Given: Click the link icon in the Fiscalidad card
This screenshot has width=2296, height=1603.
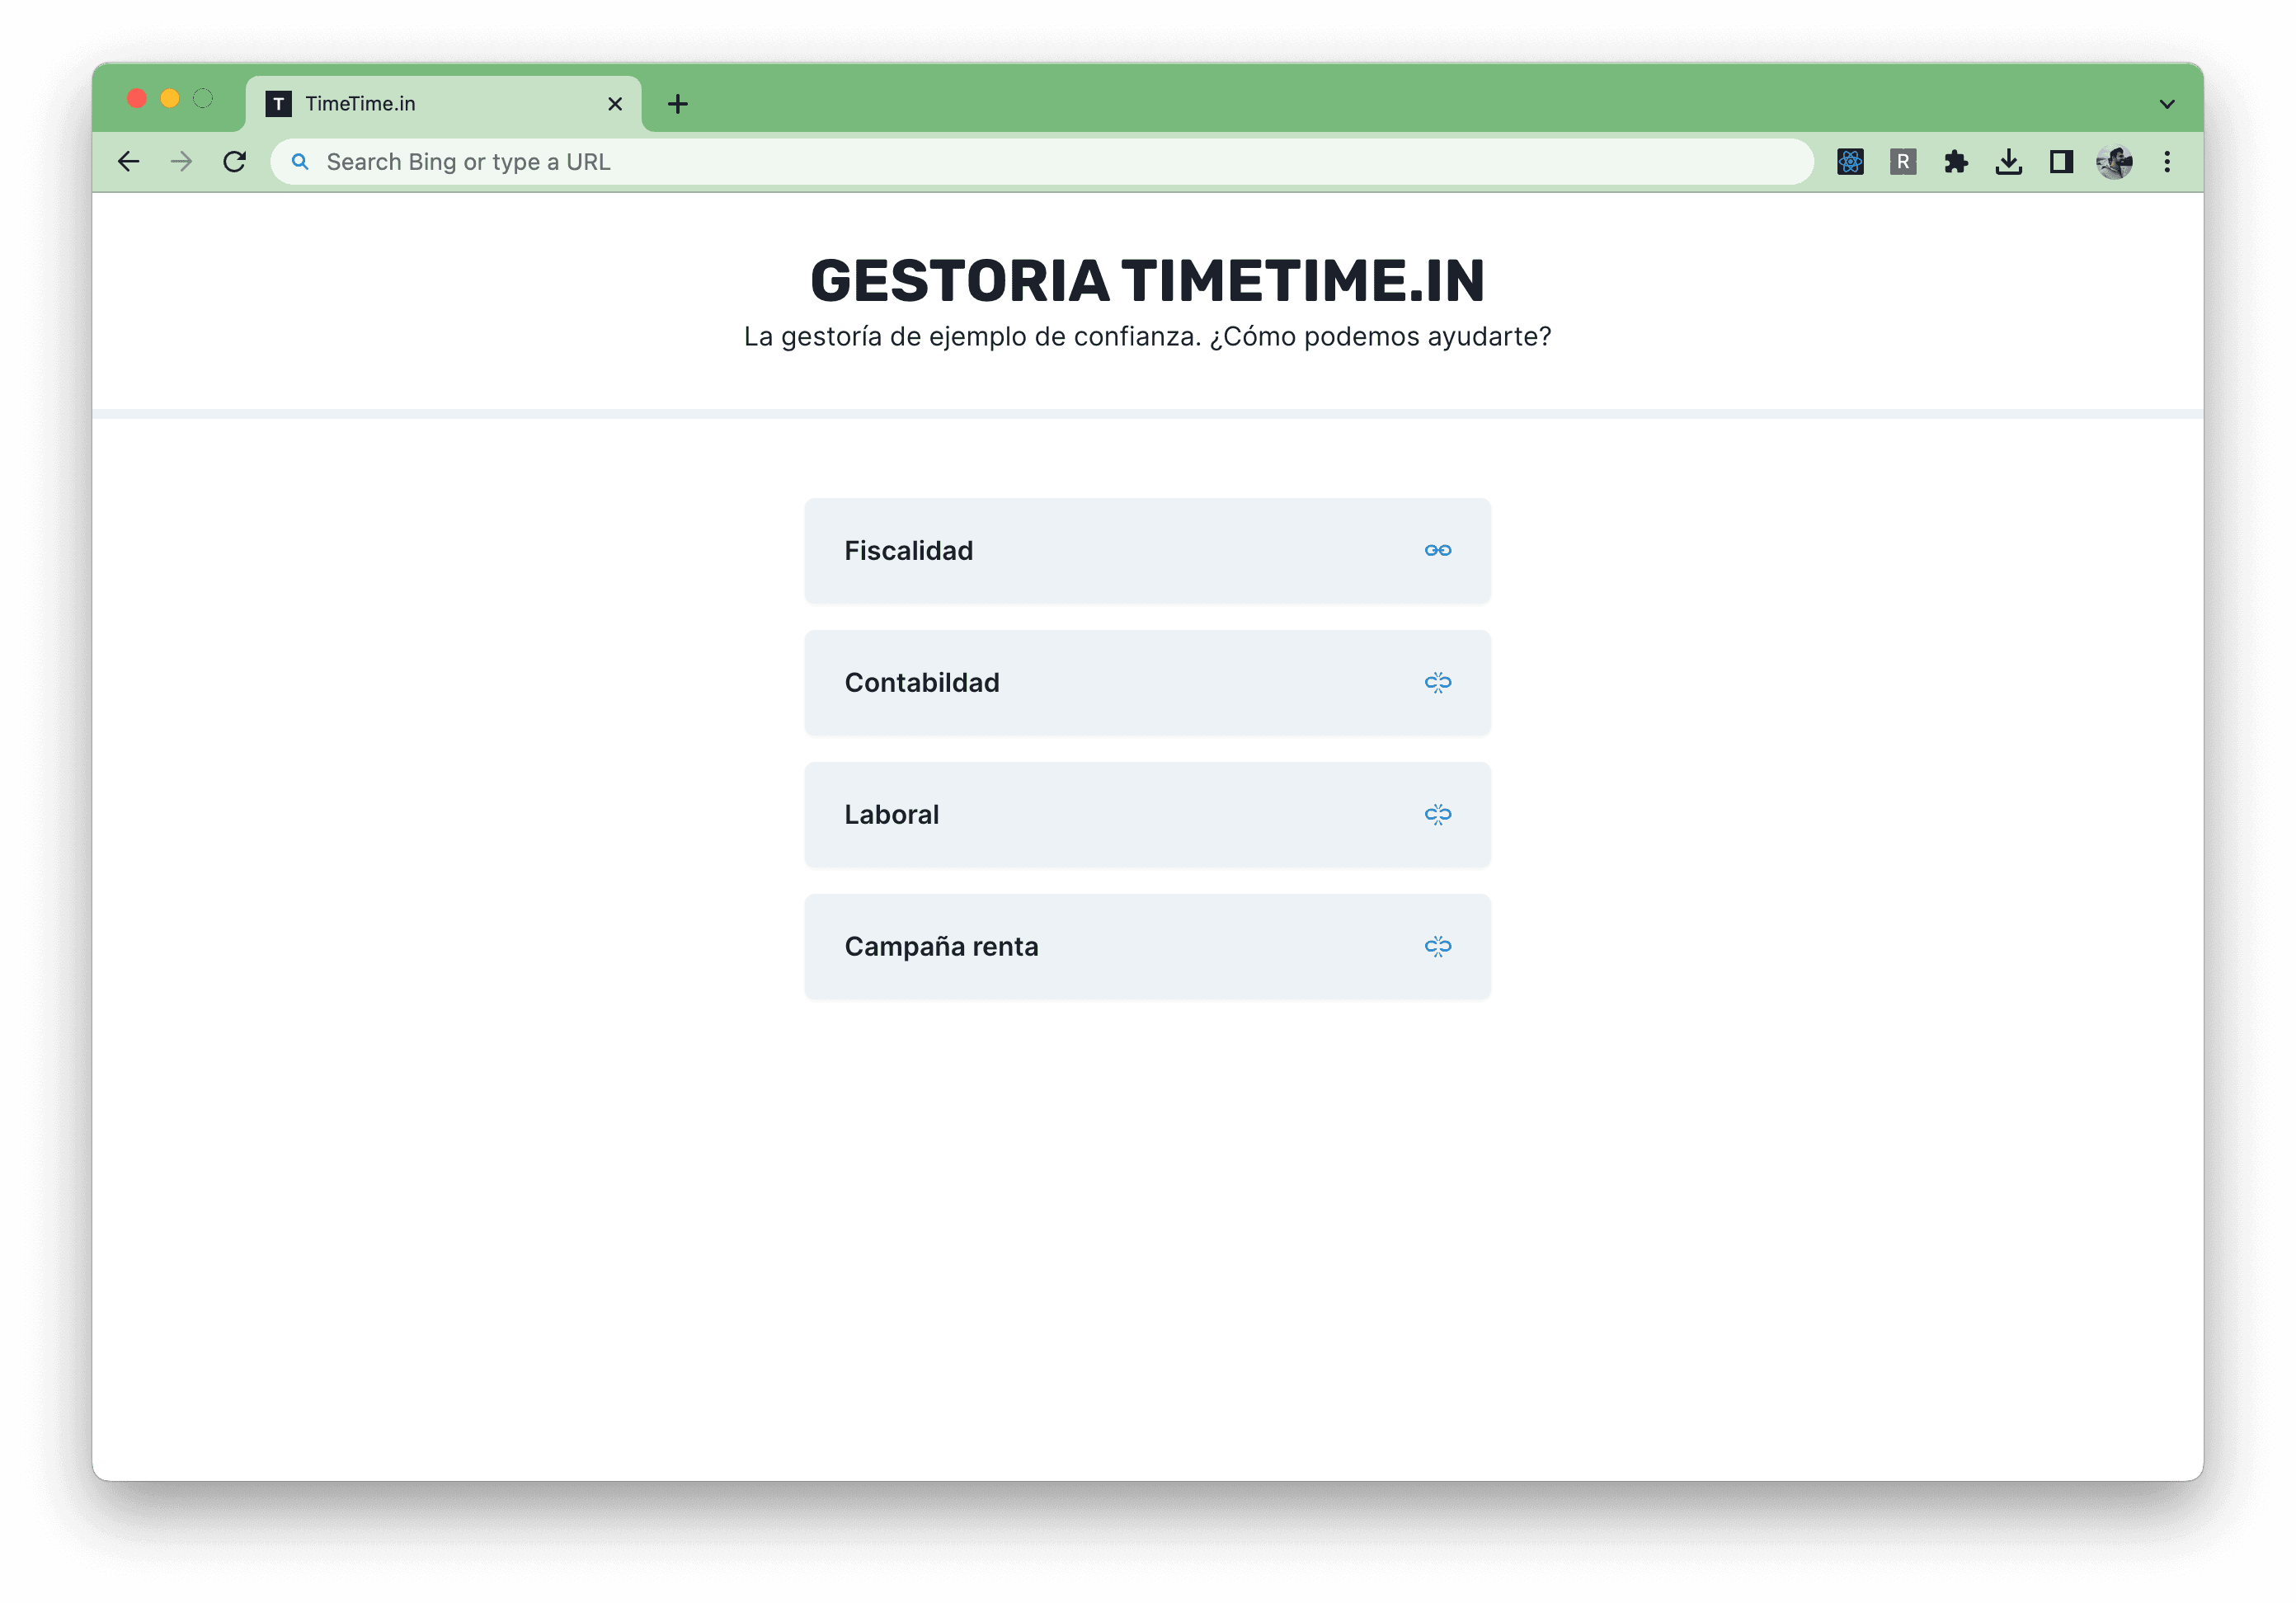Looking at the screenshot, I should click(x=1438, y=551).
